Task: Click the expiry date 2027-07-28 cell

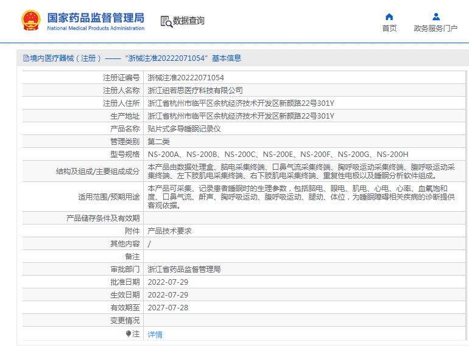Action: click(x=168, y=308)
